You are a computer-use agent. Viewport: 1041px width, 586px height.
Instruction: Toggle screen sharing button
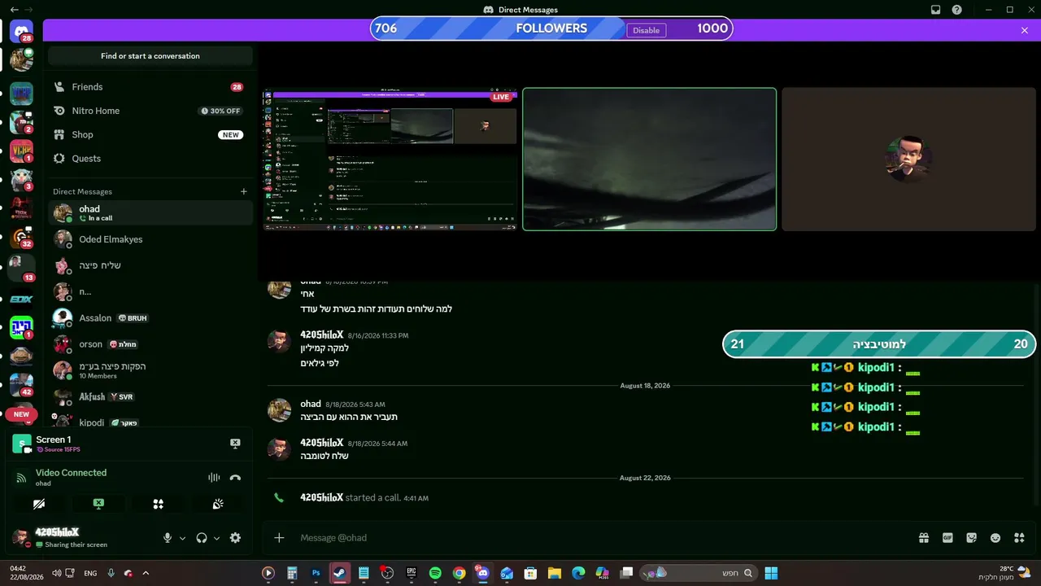(98, 504)
